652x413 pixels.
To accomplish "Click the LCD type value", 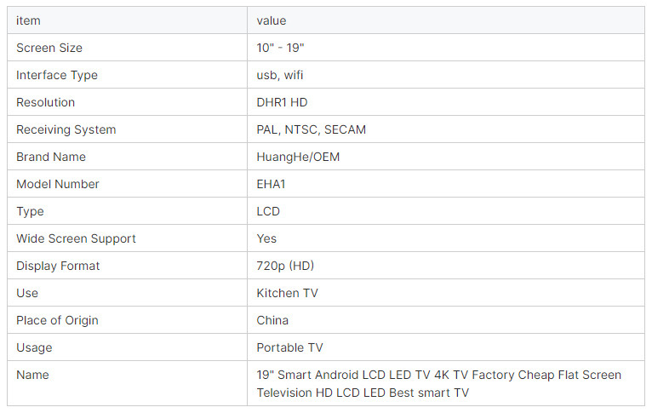I will 268,211.
